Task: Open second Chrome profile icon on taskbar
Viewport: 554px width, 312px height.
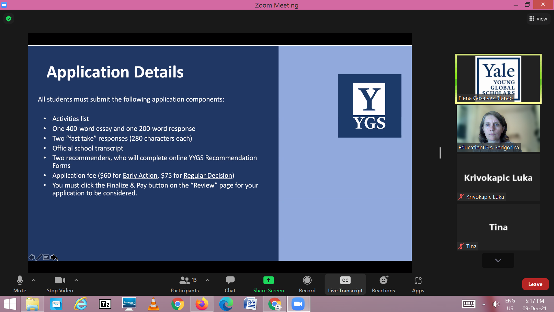Action: click(275, 304)
